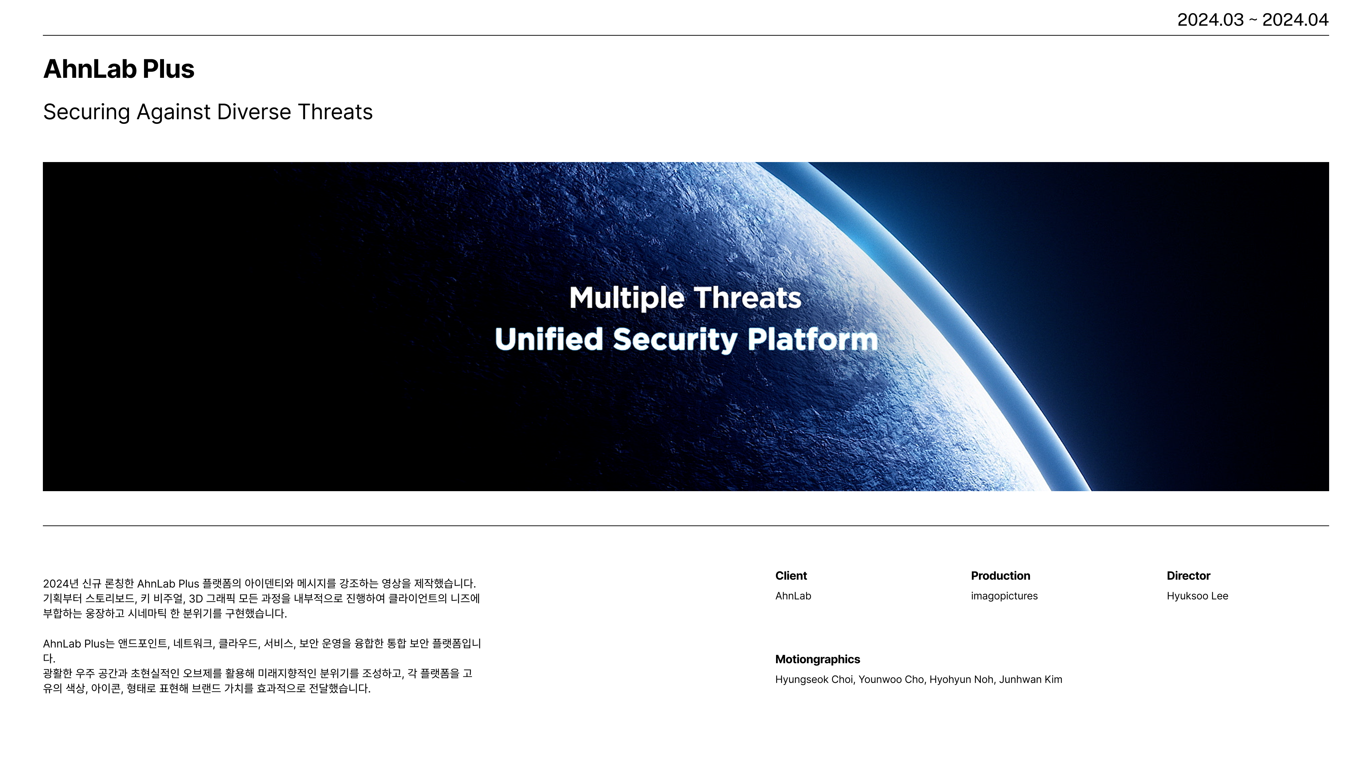1372x771 pixels.
Task: Select the Hyuksoo Lee director name
Action: [1197, 596]
